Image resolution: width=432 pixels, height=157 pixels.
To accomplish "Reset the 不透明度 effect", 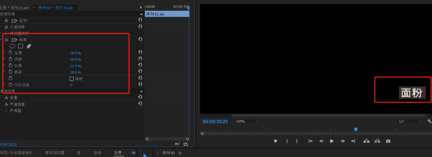I will (140, 26).
